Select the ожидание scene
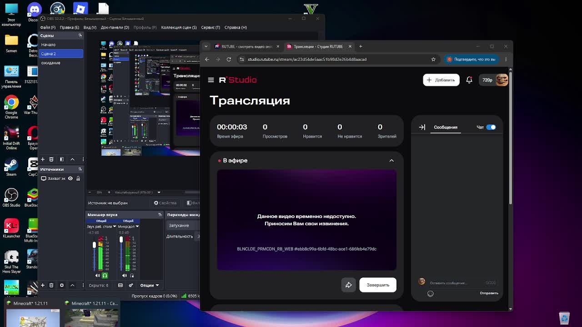Screen dimensions: 582x327 61,63
